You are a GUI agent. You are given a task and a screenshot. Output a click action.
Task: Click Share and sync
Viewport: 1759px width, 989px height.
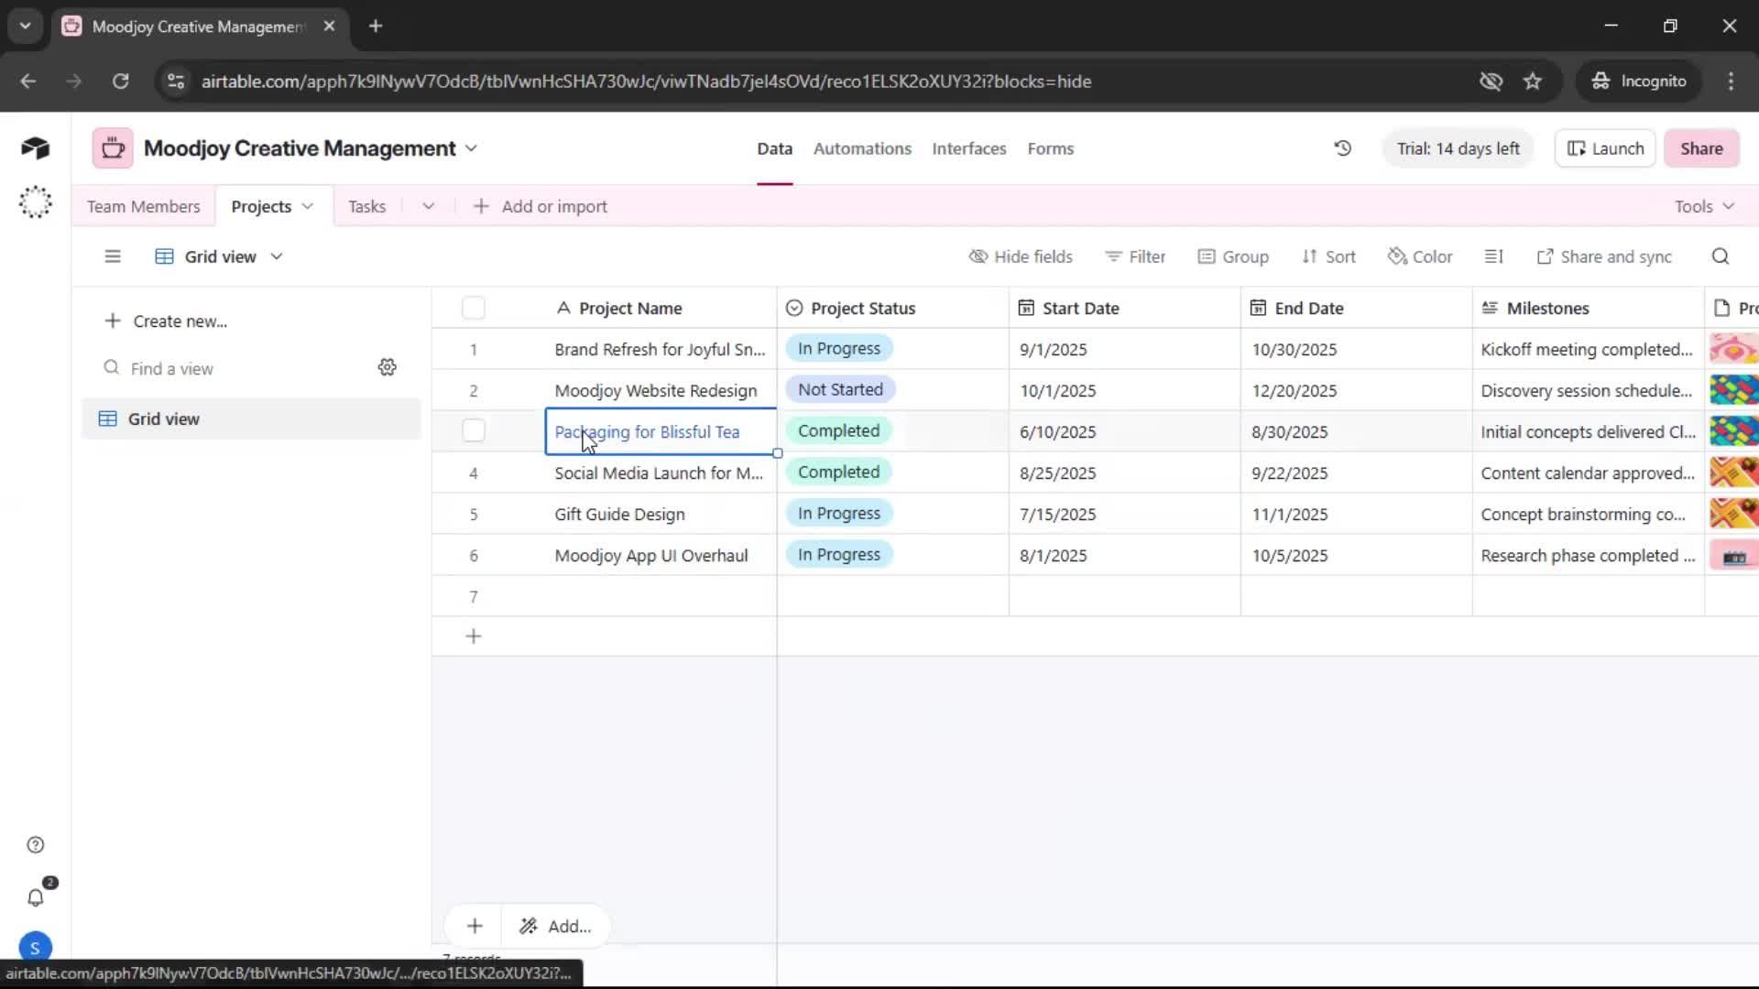(x=1604, y=256)
